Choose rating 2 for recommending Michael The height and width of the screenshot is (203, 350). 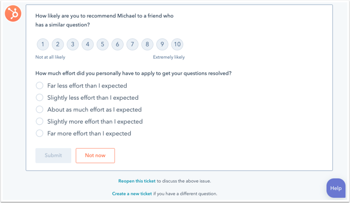coord(57,44)
